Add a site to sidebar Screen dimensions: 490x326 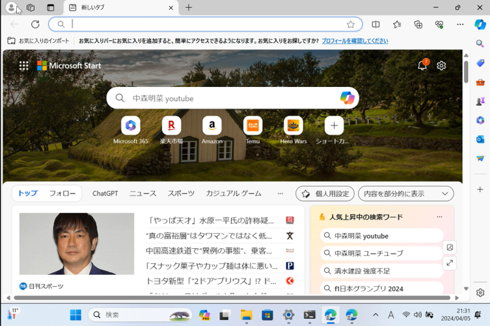pyautogui.click(x=480, y=190)
